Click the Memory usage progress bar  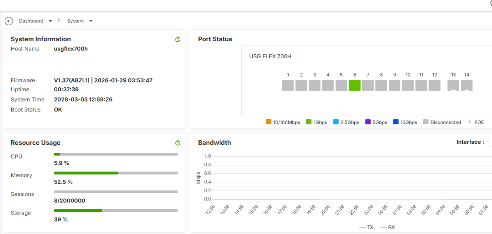[116, 173]
